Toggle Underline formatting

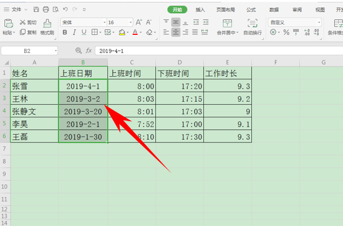pyautogui.click(x=84, y=32)
